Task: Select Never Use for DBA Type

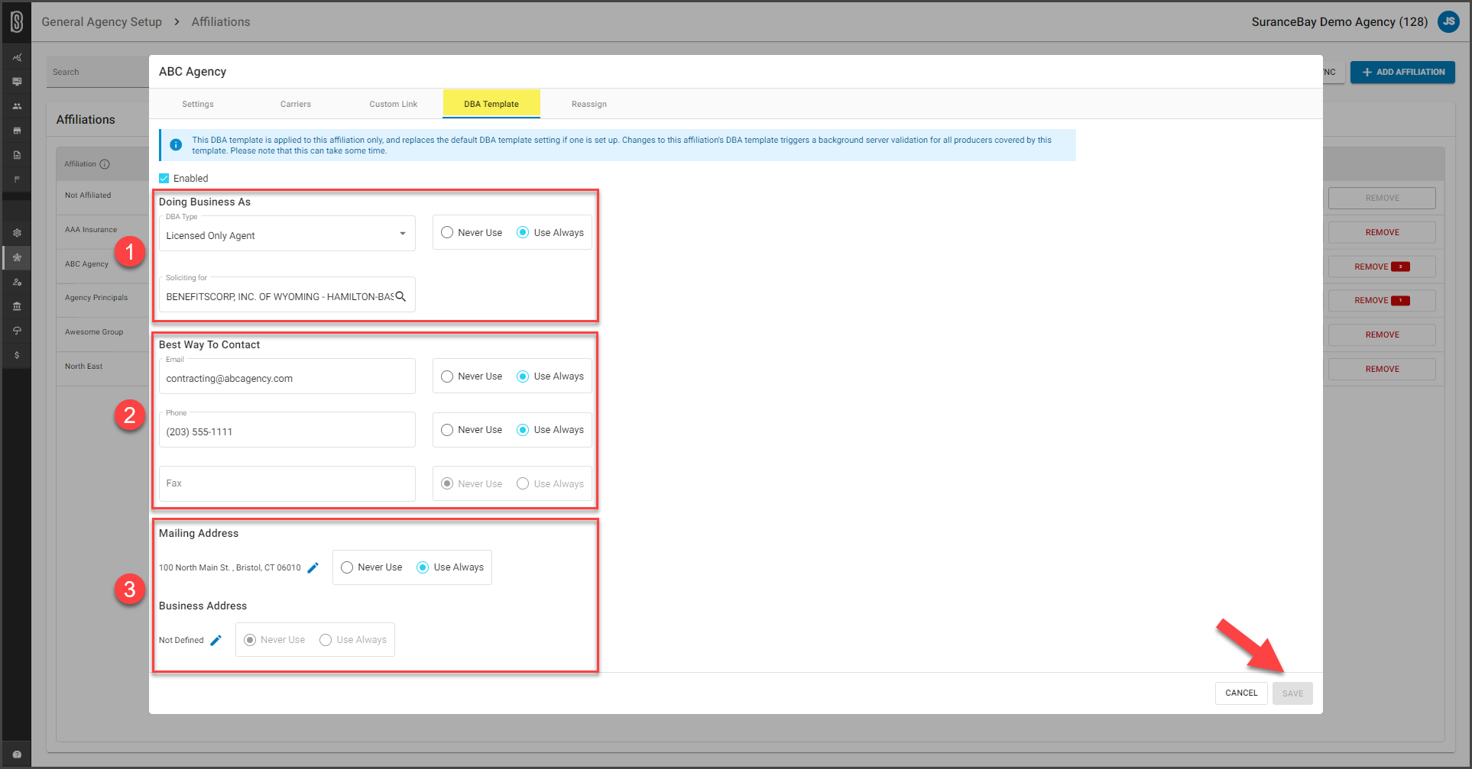Action: pos(447,233)
